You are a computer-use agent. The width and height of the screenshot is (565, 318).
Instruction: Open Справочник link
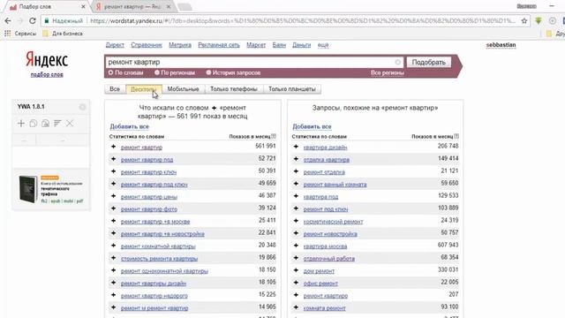pos(147,45)
